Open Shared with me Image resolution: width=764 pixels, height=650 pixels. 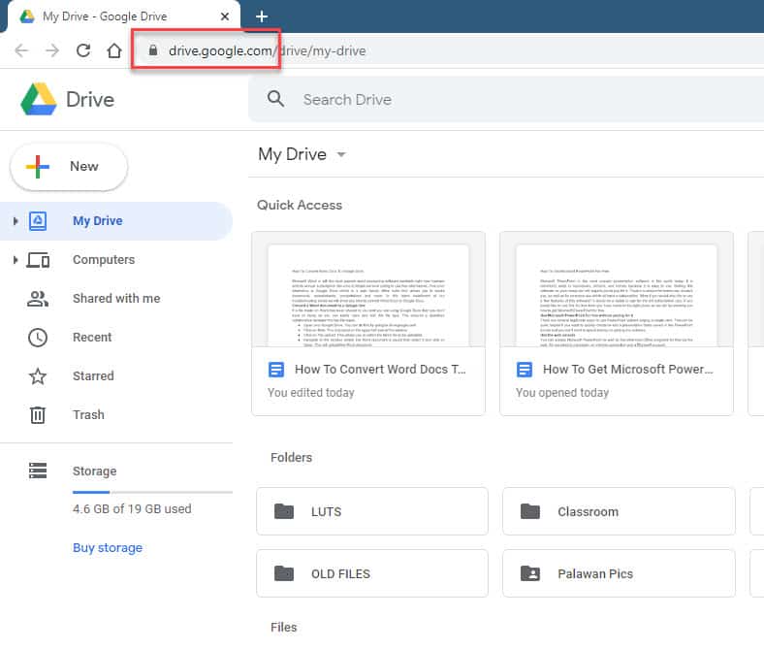click(116, 299)
